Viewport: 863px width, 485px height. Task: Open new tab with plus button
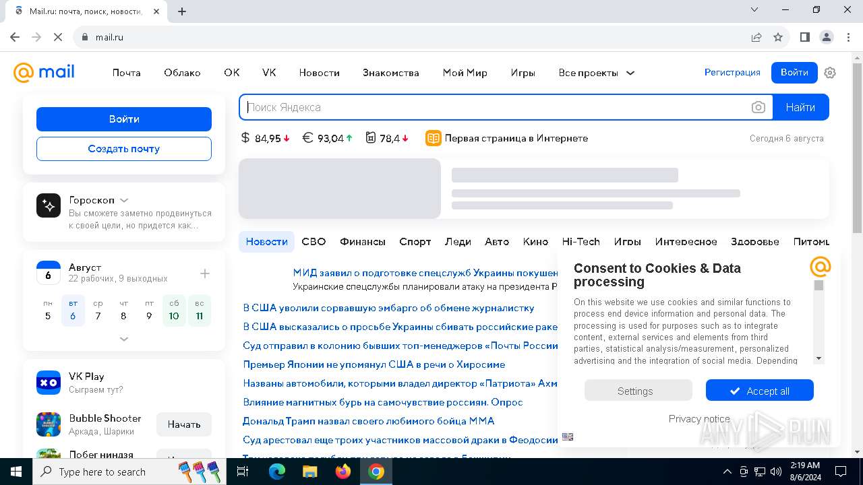[x=182, y=11]
